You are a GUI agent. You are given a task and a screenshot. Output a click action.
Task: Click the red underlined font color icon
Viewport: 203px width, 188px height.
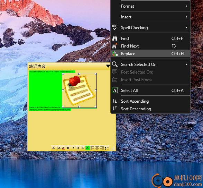pos(63,148)
